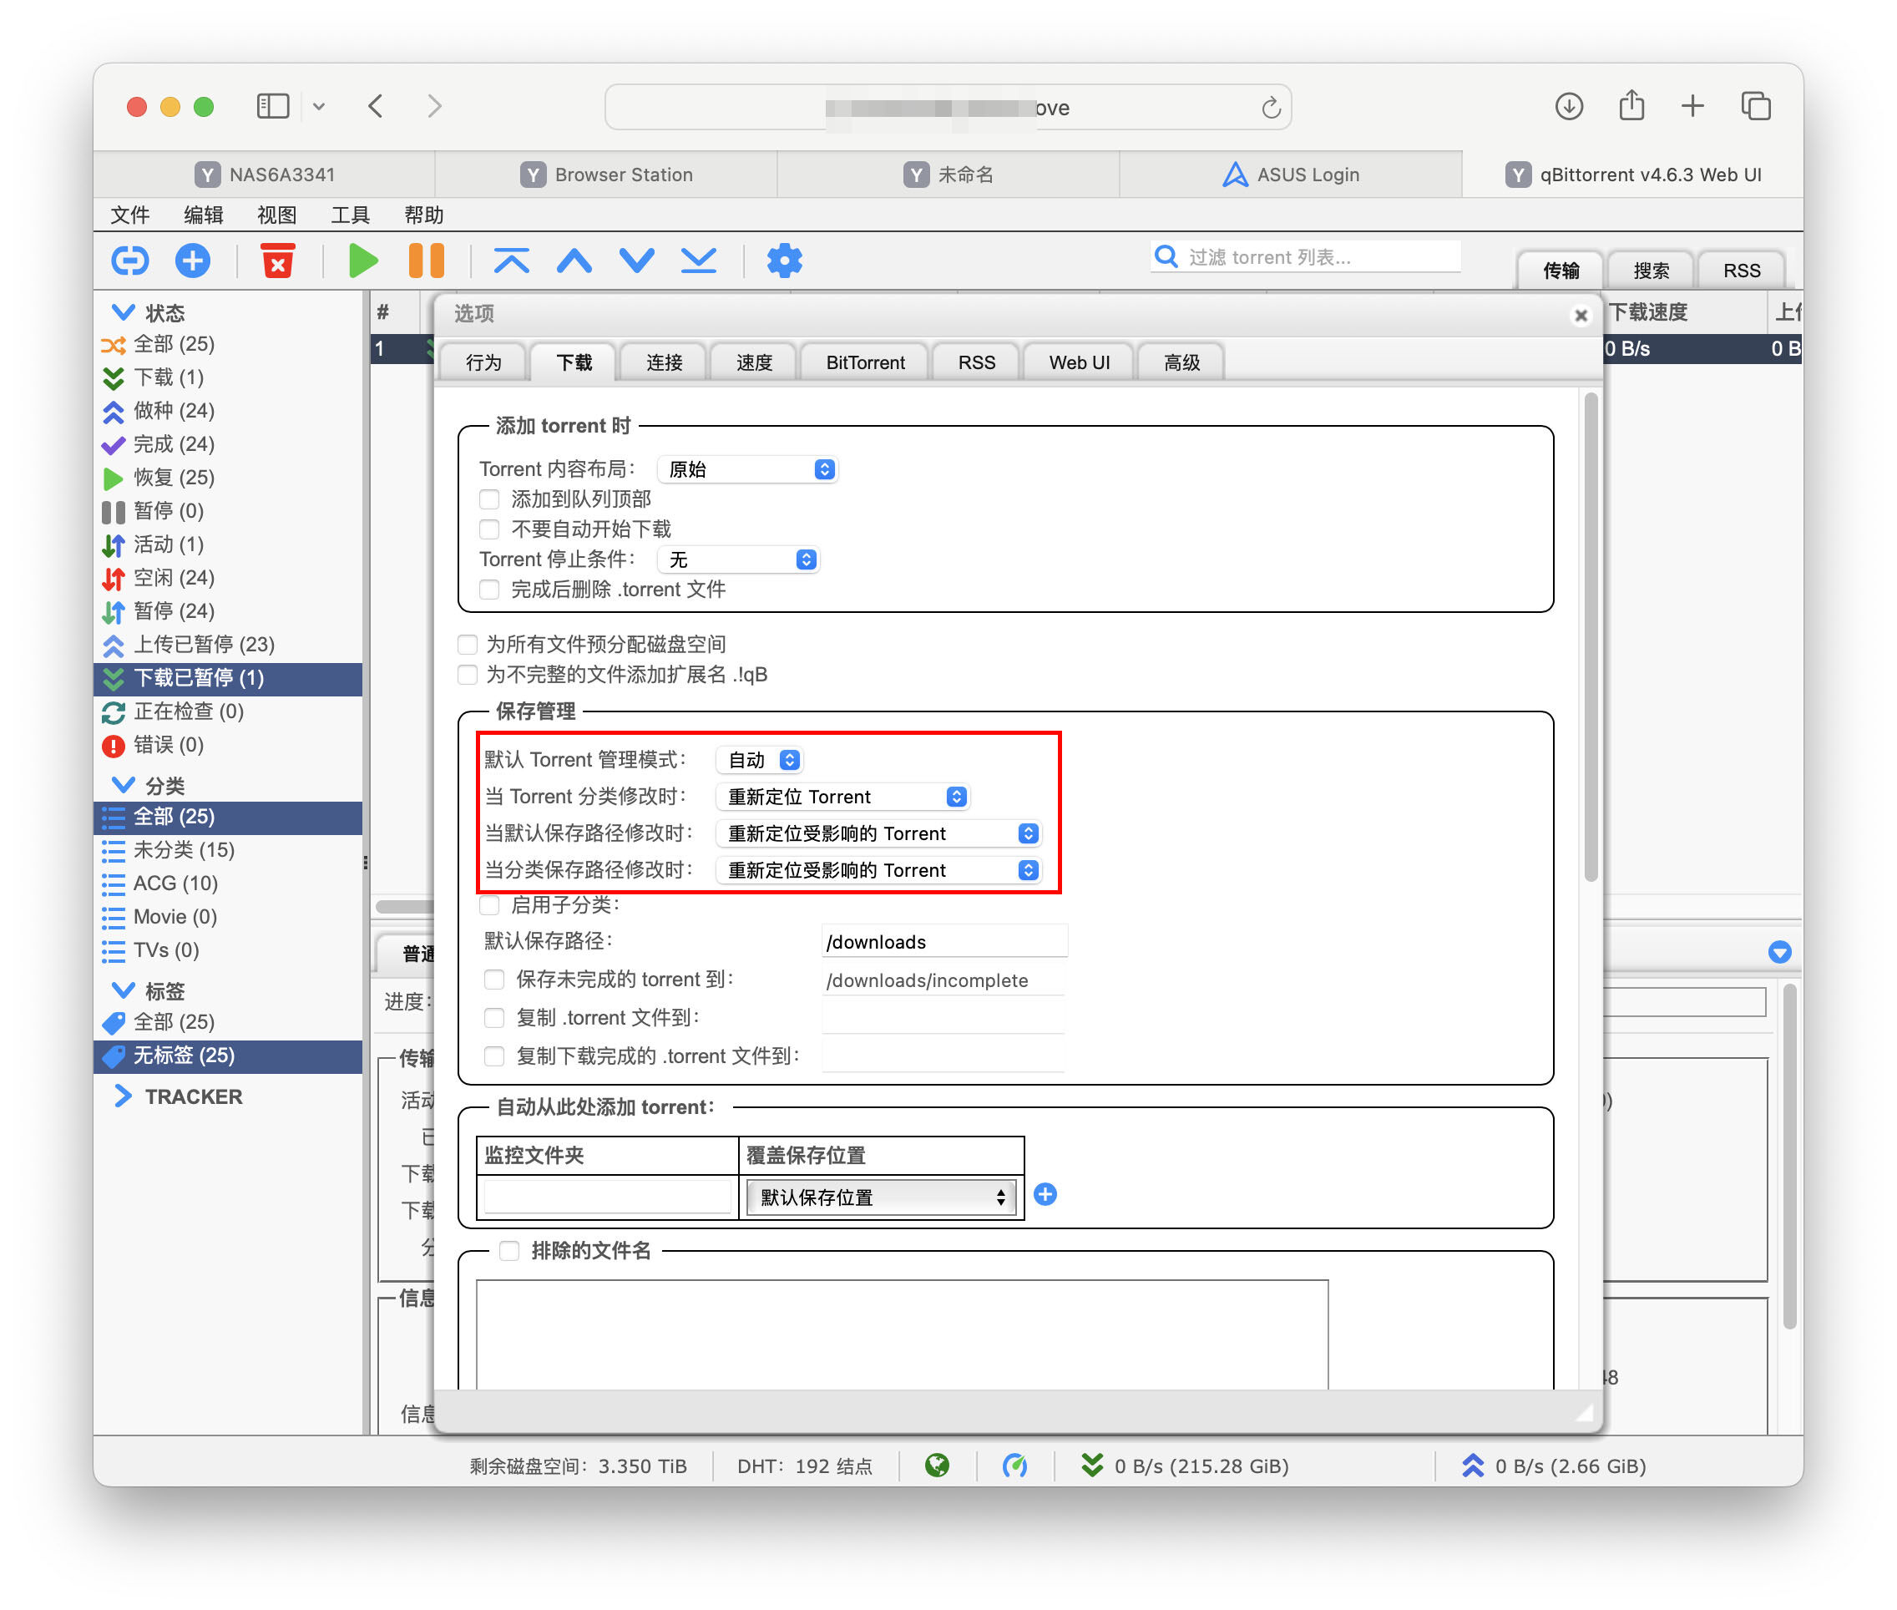Enable 为所有文件预分配磁盘空间 checkbox
The width and height of the screenshot is (1897, 1610).
tap(468, 645)
